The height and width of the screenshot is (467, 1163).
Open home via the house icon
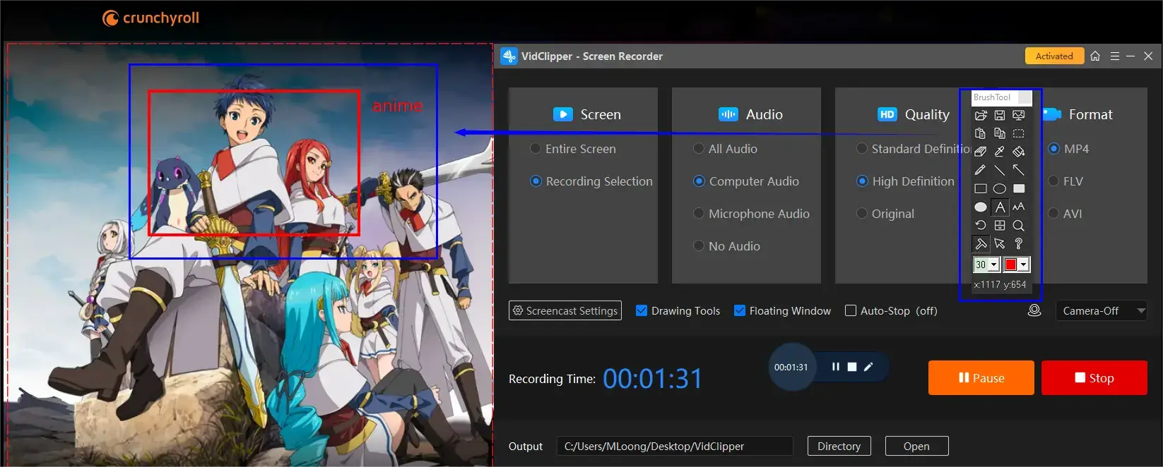1095,56
